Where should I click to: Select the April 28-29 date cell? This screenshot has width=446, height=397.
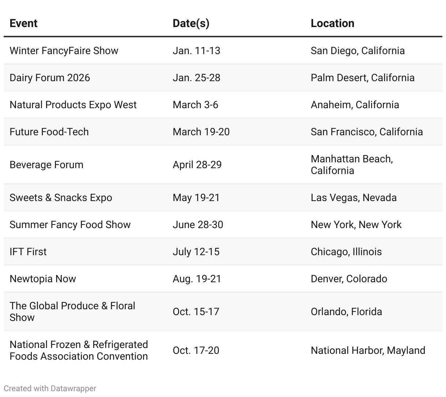tap(197, 165)
